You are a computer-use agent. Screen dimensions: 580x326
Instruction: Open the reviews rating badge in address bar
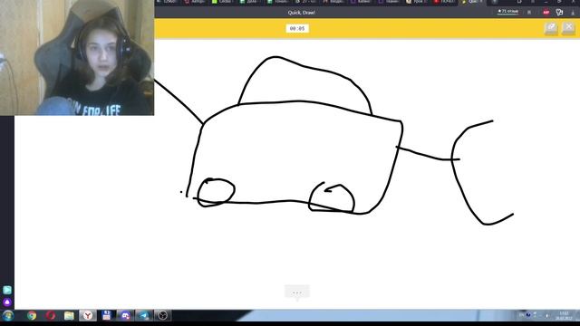(508, 12)
